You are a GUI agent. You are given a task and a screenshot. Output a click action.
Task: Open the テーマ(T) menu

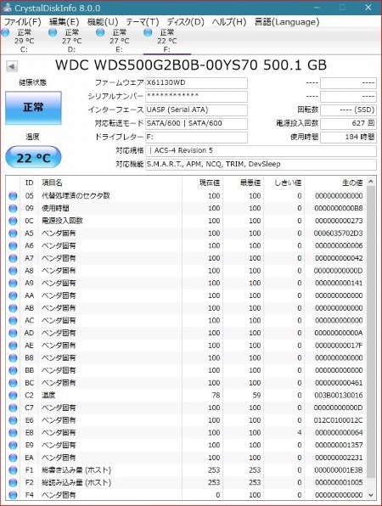(143, 22)
